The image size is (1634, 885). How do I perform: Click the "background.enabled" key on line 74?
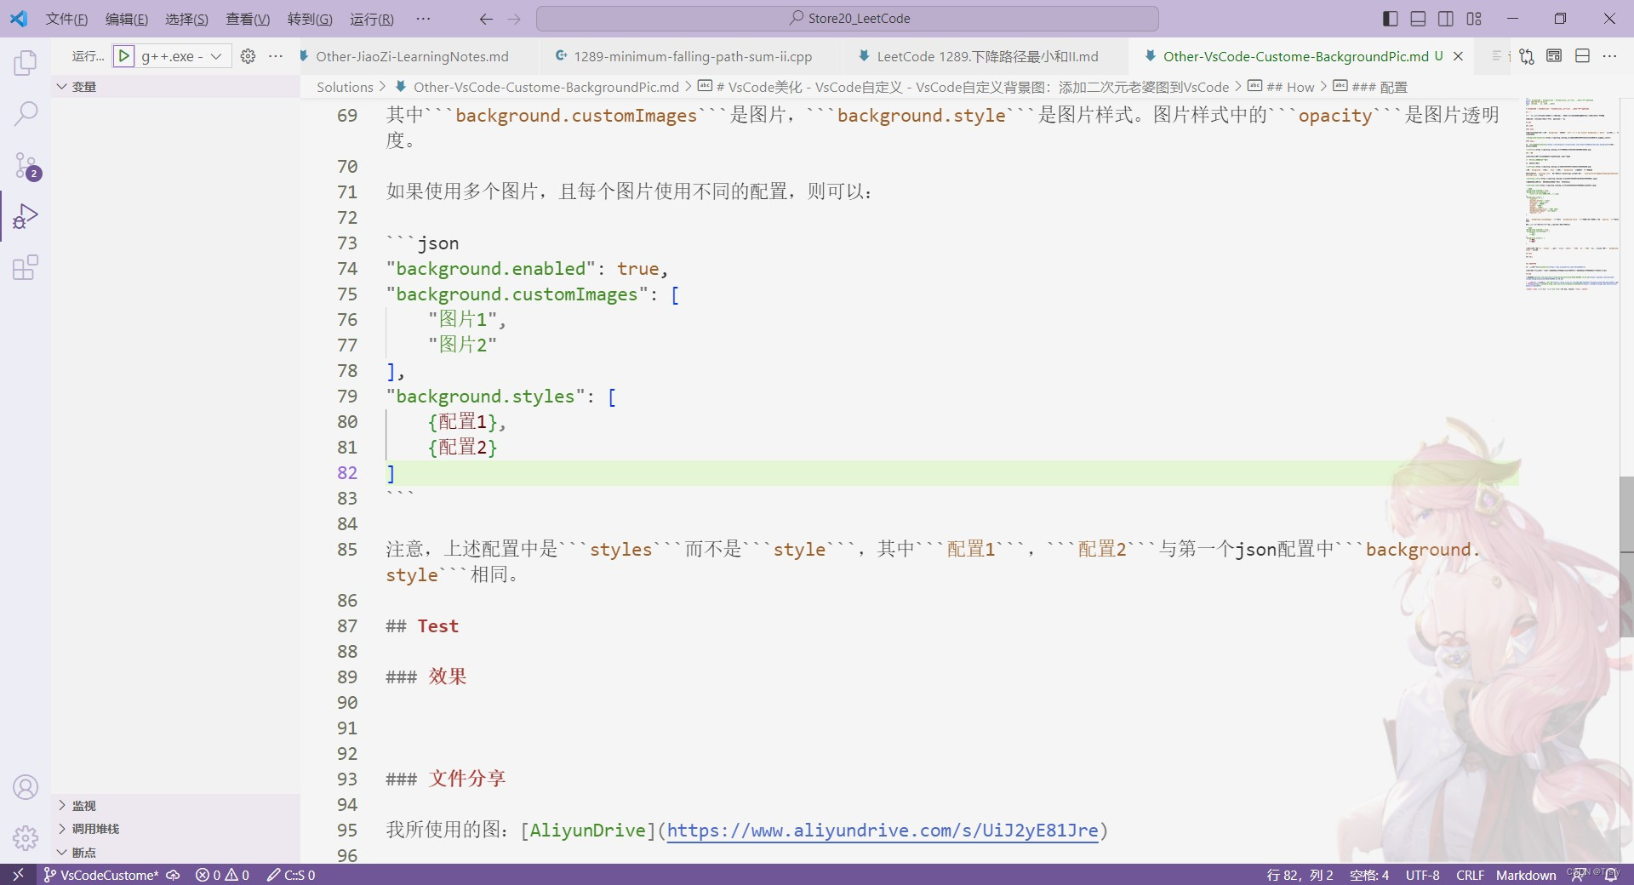[x=490, y=269]
